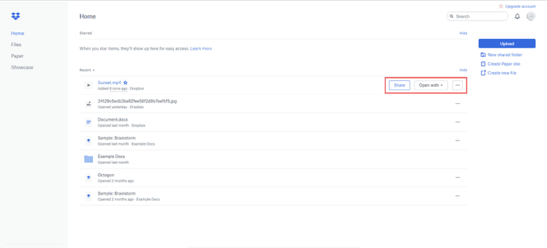Click the Create new file icon
The height and width of the screenshot is (248, 547).
pos(483,73)
